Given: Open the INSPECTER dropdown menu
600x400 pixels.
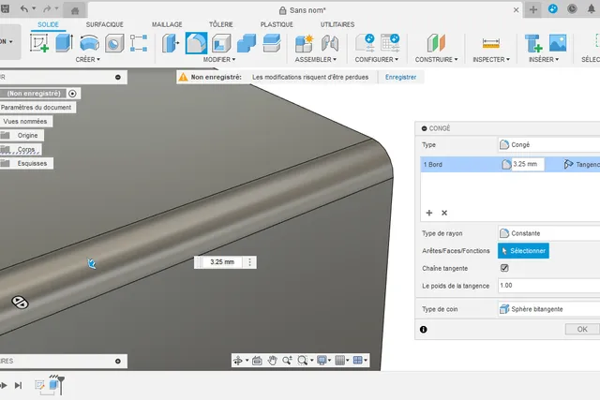Looking at the screenshot, I should [x=491, y=60].
